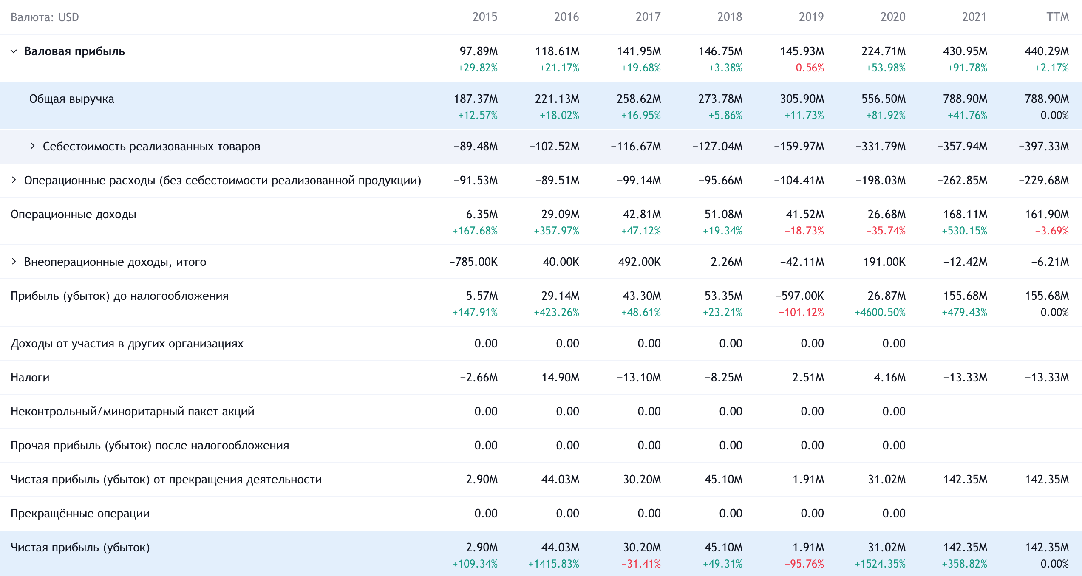Click Неконтрольный/миноритарный пакет акций label
The width and height of the screenshot is (1082, 576).
tap(133, 412)
